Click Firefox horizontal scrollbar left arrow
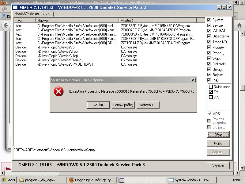Viewport: 245px width, 184px height. pyautogui.click(x=2, y=173)
